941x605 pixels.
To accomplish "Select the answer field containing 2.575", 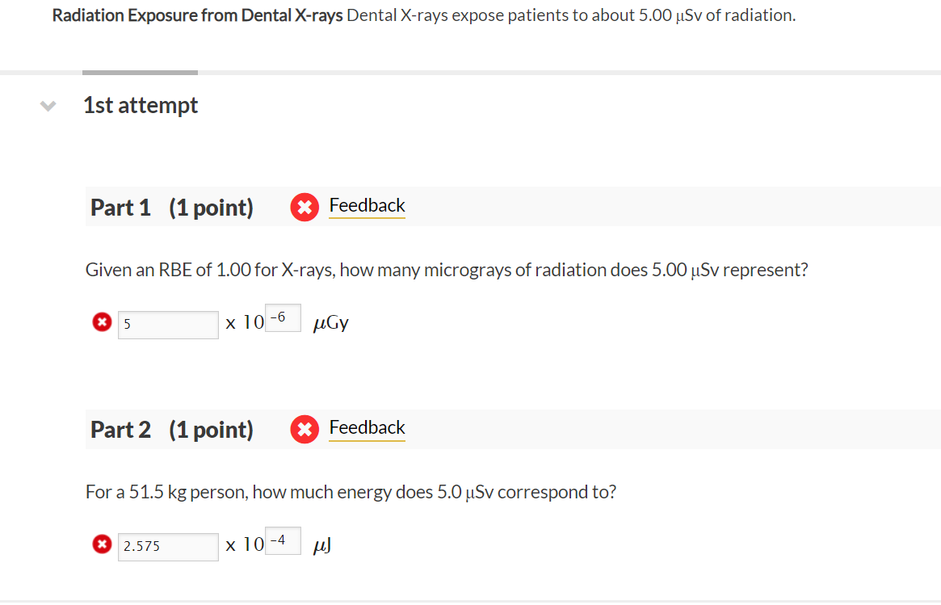I will (x=167, y=546).
